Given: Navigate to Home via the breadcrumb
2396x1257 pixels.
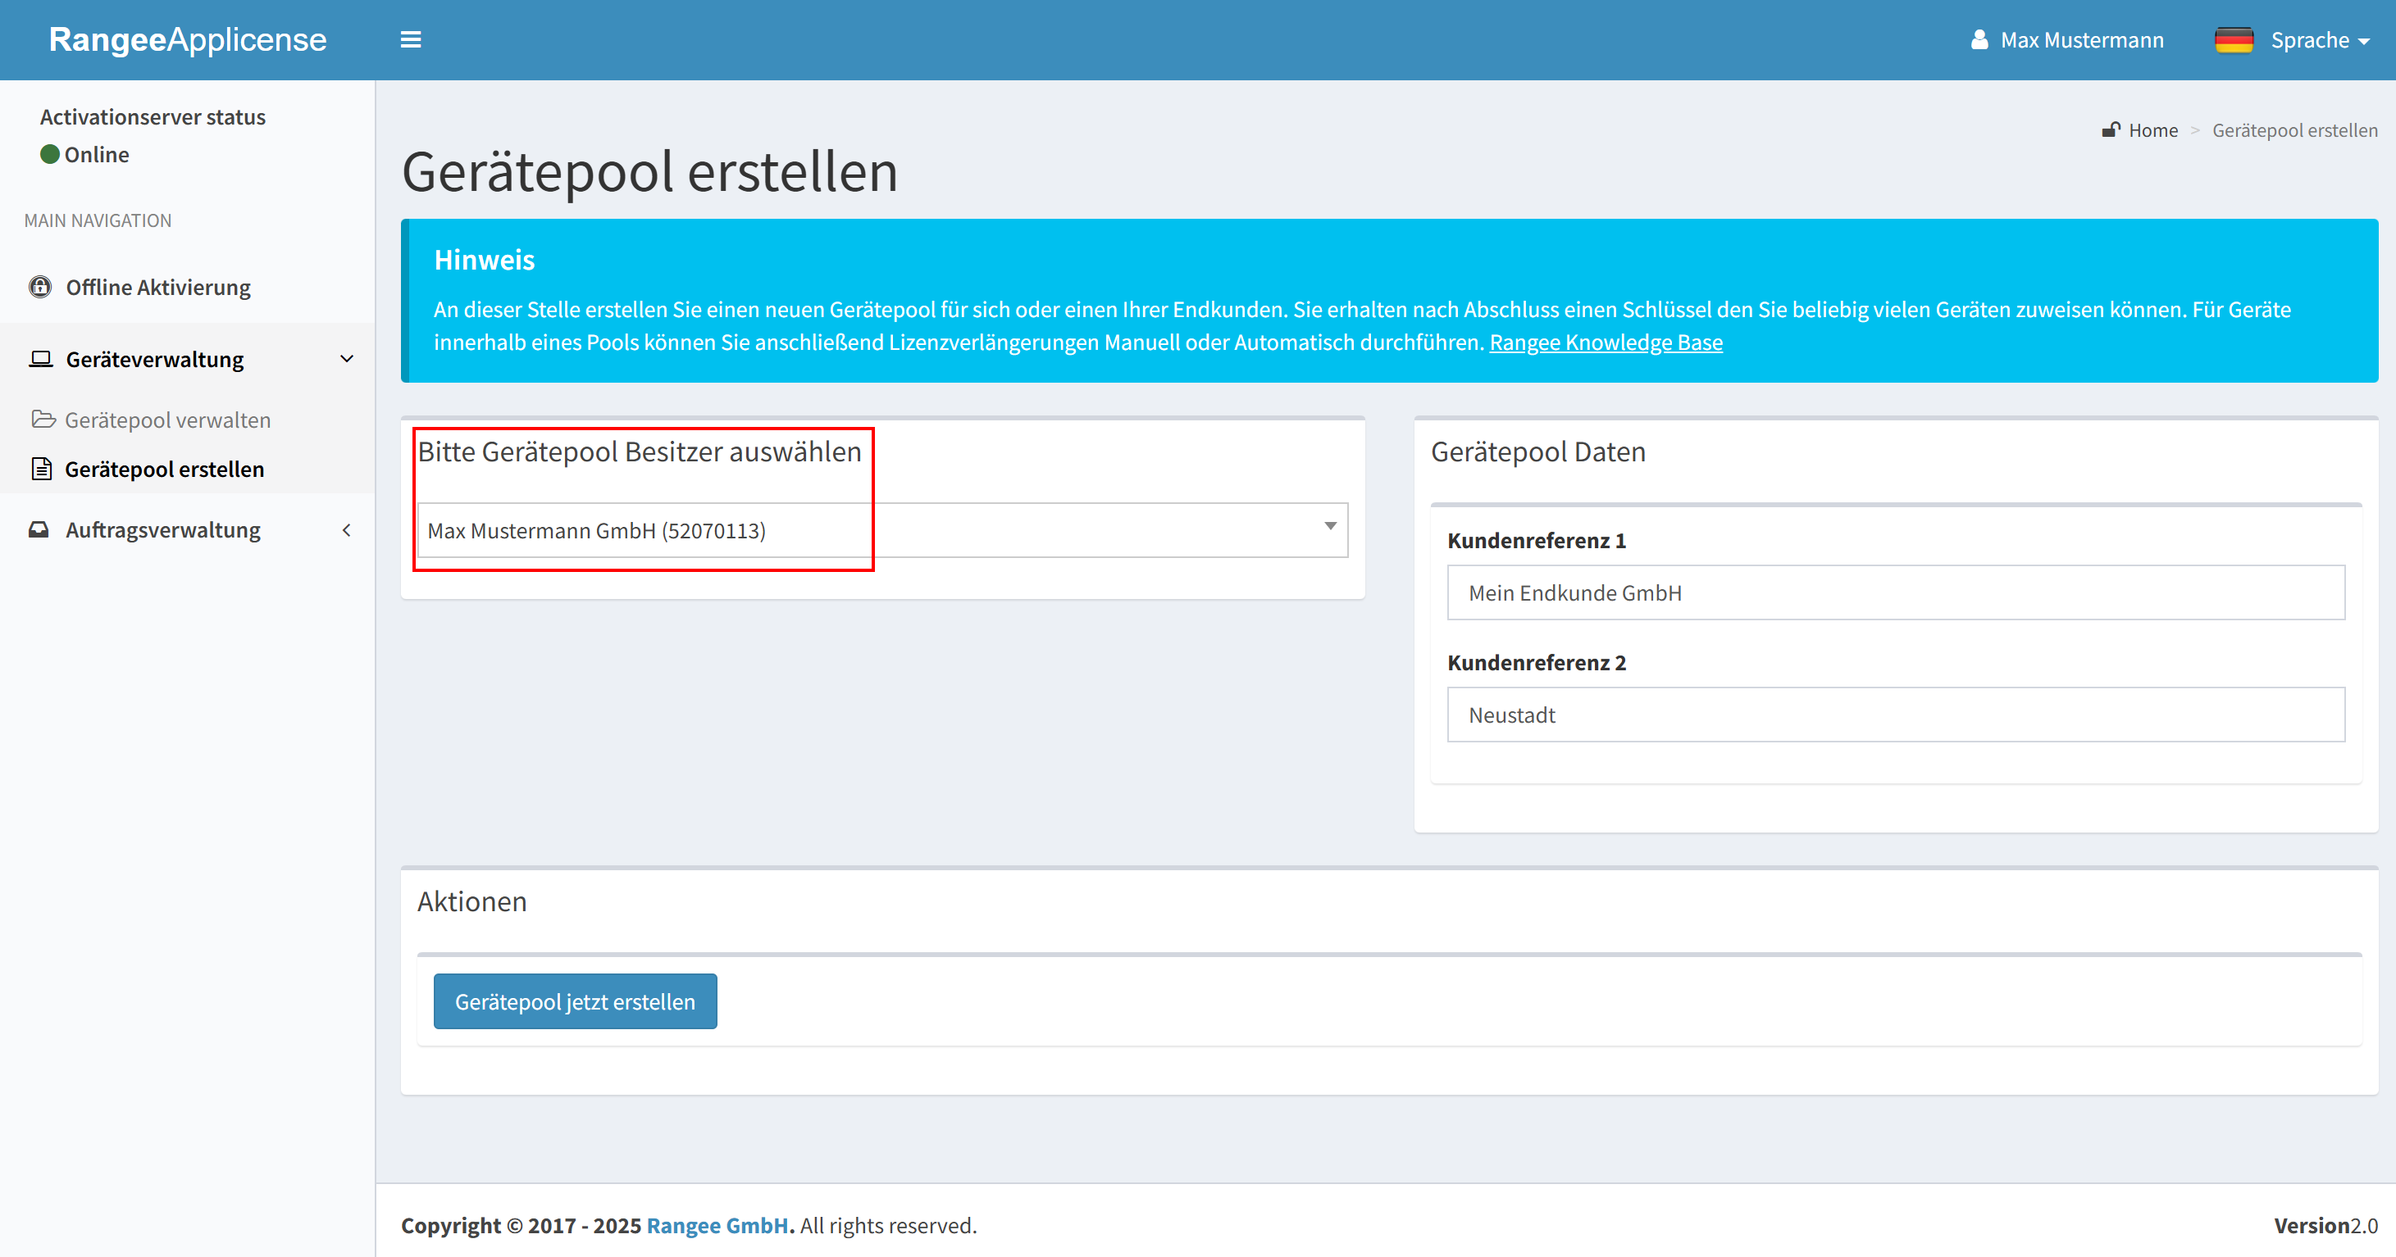Looking at the screenshot, I should click(2153, 129).
